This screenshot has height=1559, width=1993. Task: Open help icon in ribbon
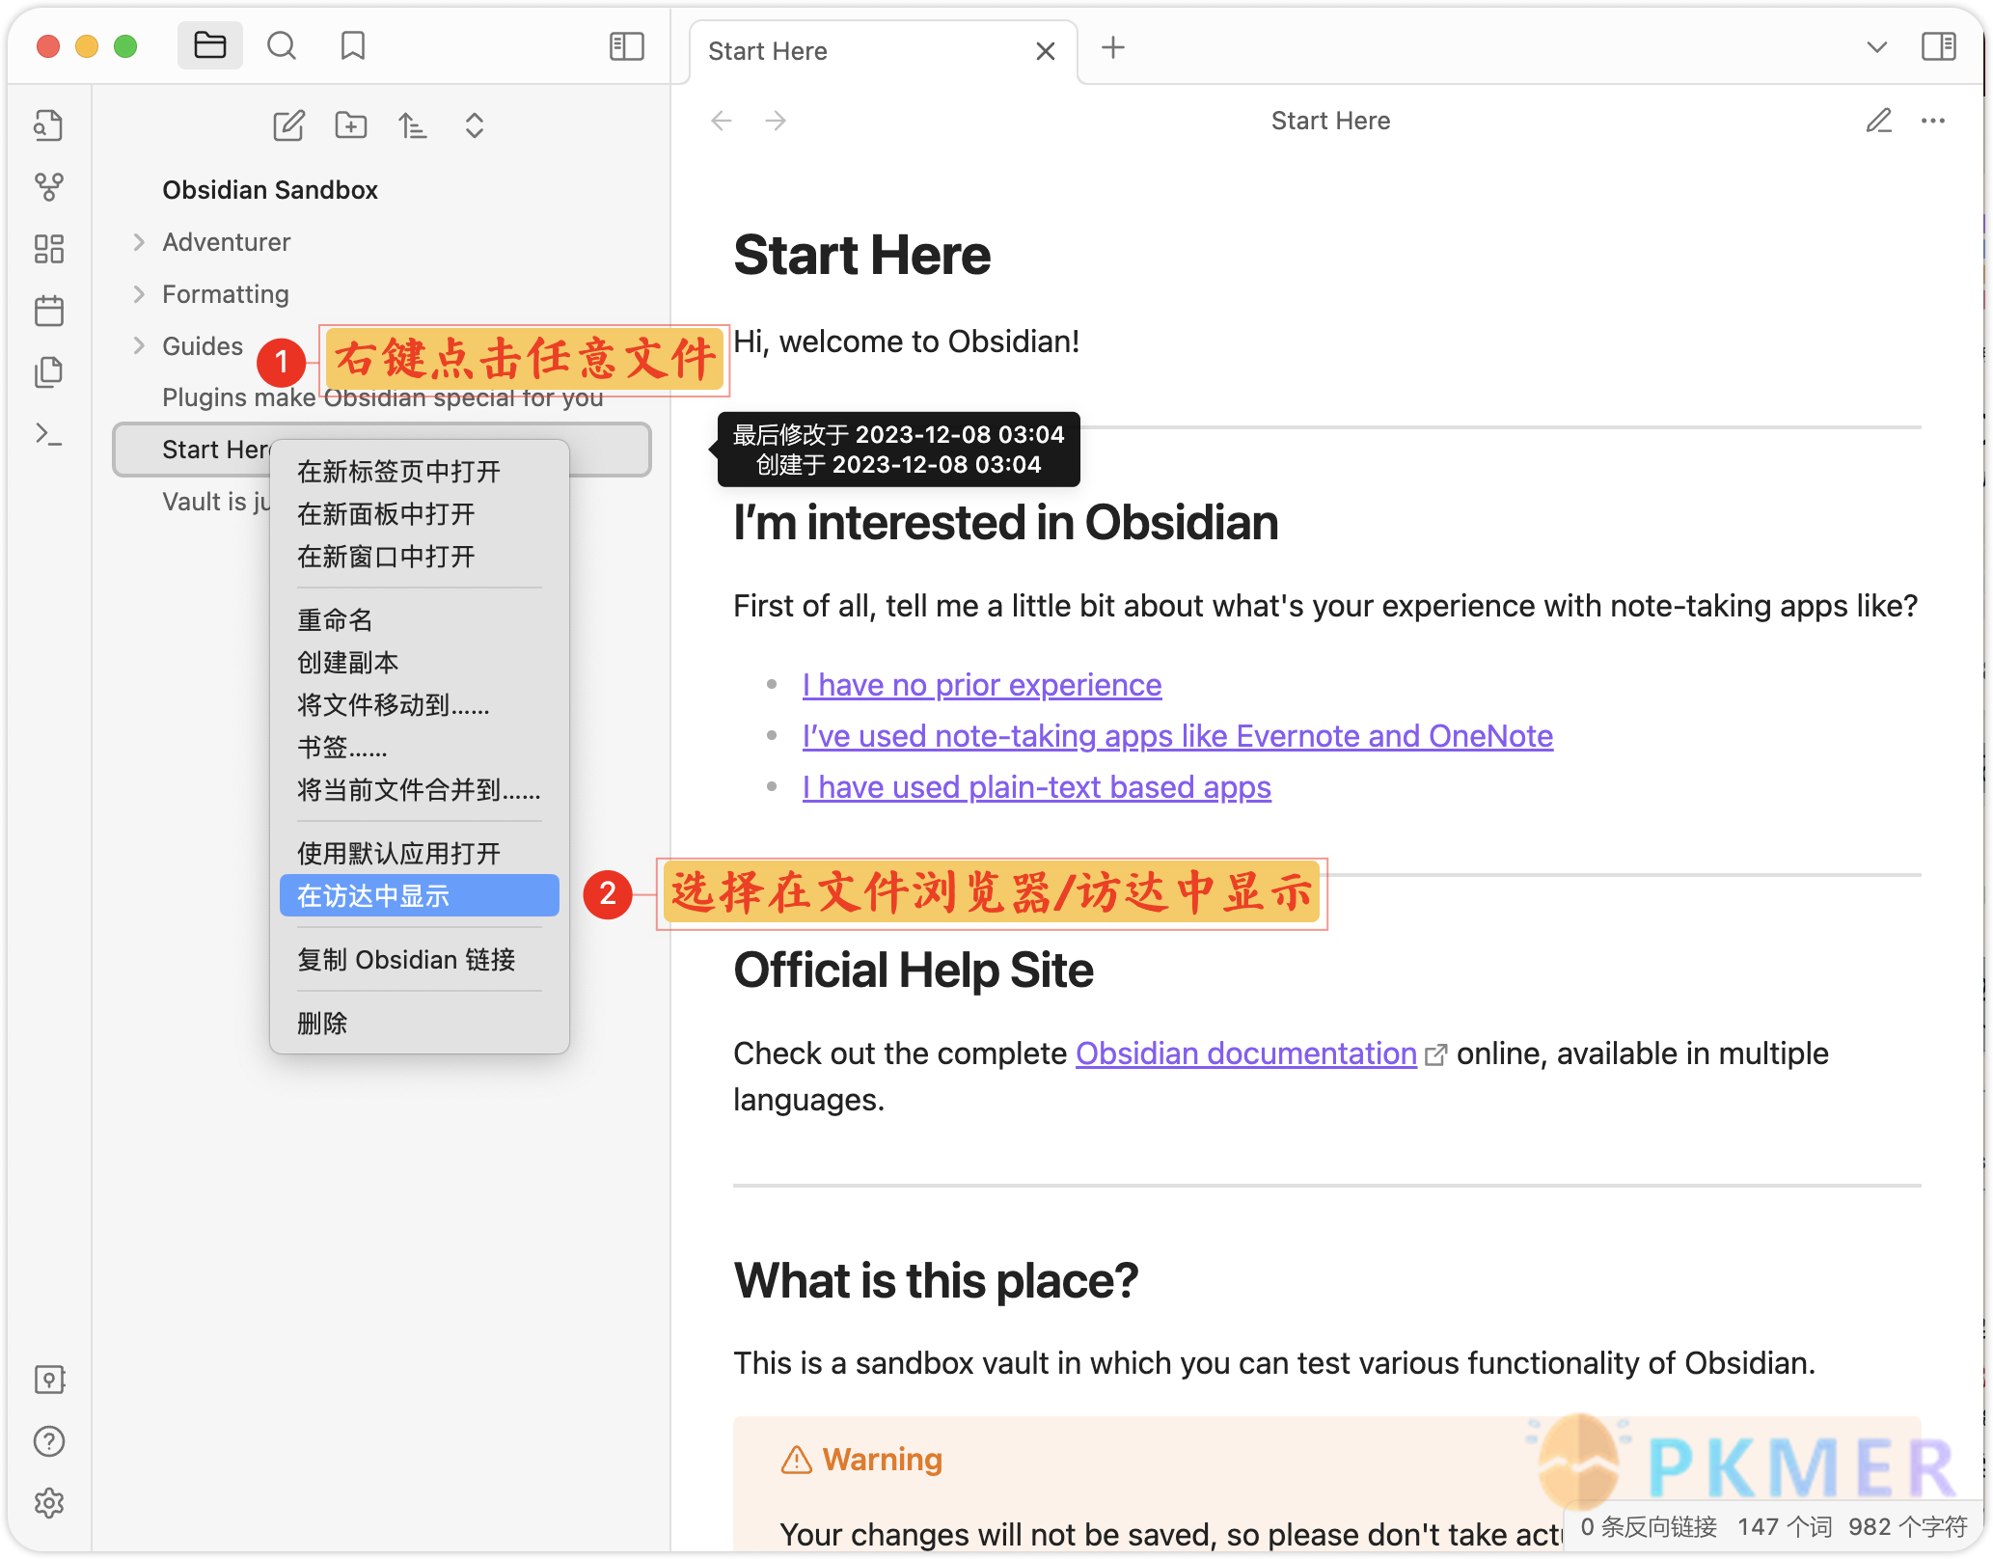49,1441
